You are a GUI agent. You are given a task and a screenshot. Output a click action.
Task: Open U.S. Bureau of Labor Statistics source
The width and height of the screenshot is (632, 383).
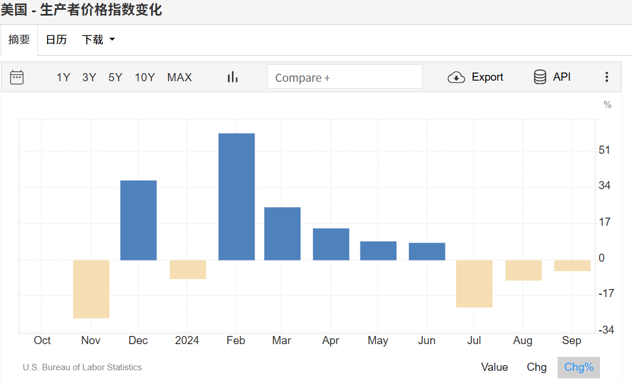coord(82,367)
